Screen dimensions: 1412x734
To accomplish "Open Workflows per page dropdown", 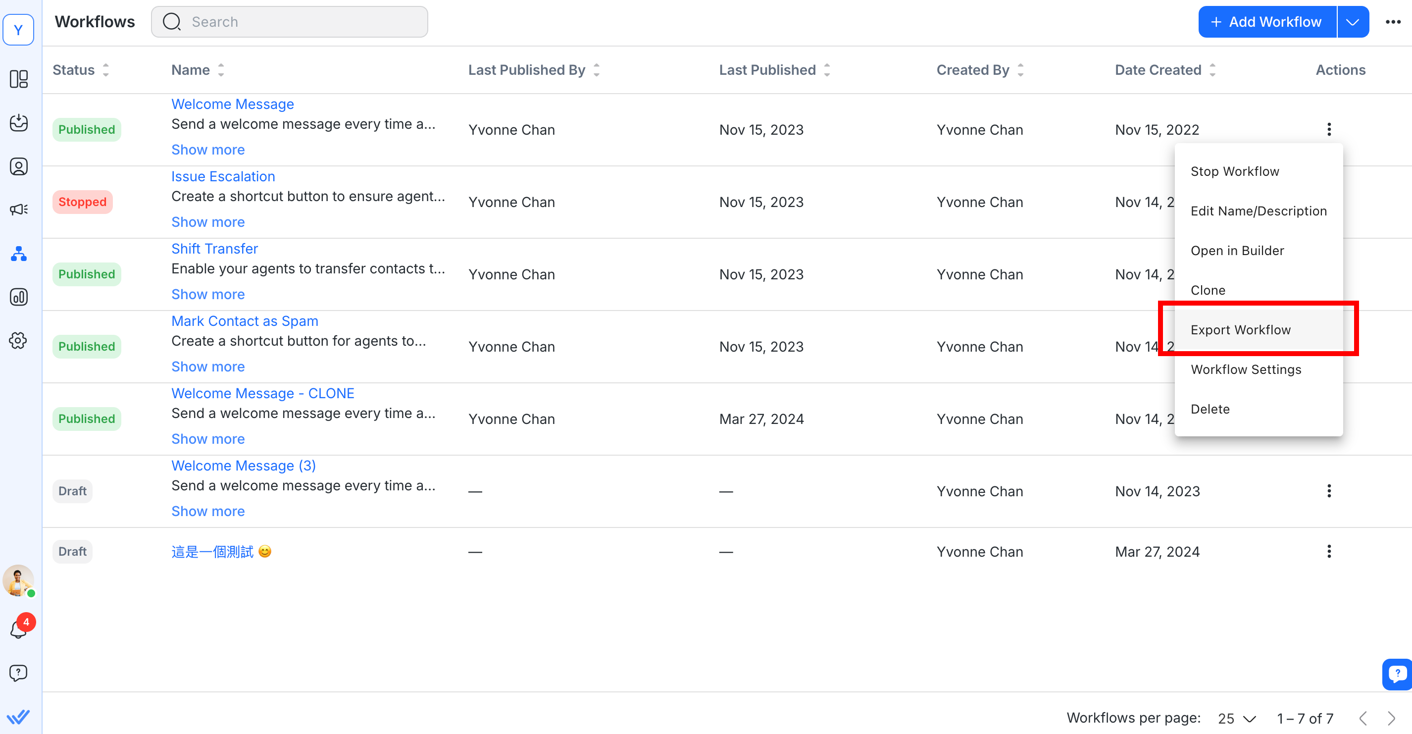I will coord(1237,718).
